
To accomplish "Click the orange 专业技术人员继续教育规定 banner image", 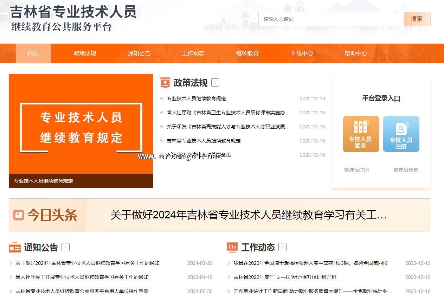I will click(81, 127).
